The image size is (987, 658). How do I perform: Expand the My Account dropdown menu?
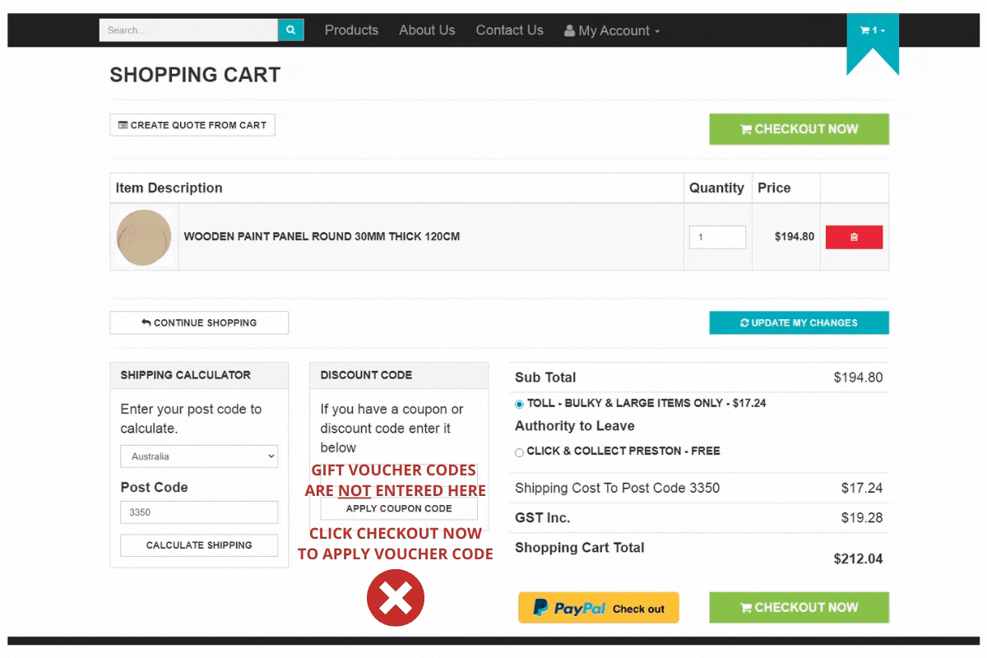612,30
